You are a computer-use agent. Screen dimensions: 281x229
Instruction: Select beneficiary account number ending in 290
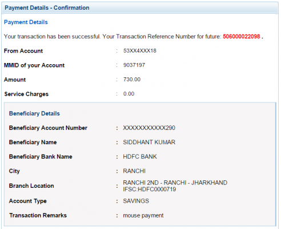pos(149,128)
